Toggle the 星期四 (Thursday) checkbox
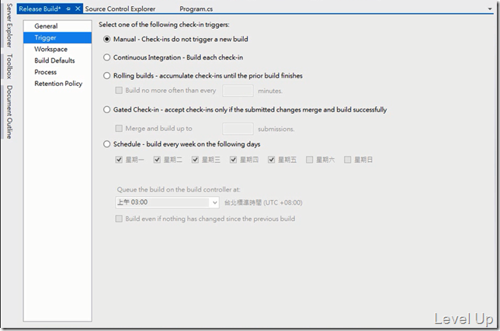Image resolution: width=500 pixels, height=331 pixels. point(234,160)
